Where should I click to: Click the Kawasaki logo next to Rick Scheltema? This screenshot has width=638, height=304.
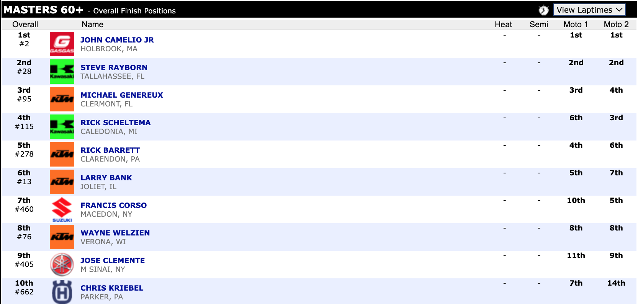coord(62,127)
